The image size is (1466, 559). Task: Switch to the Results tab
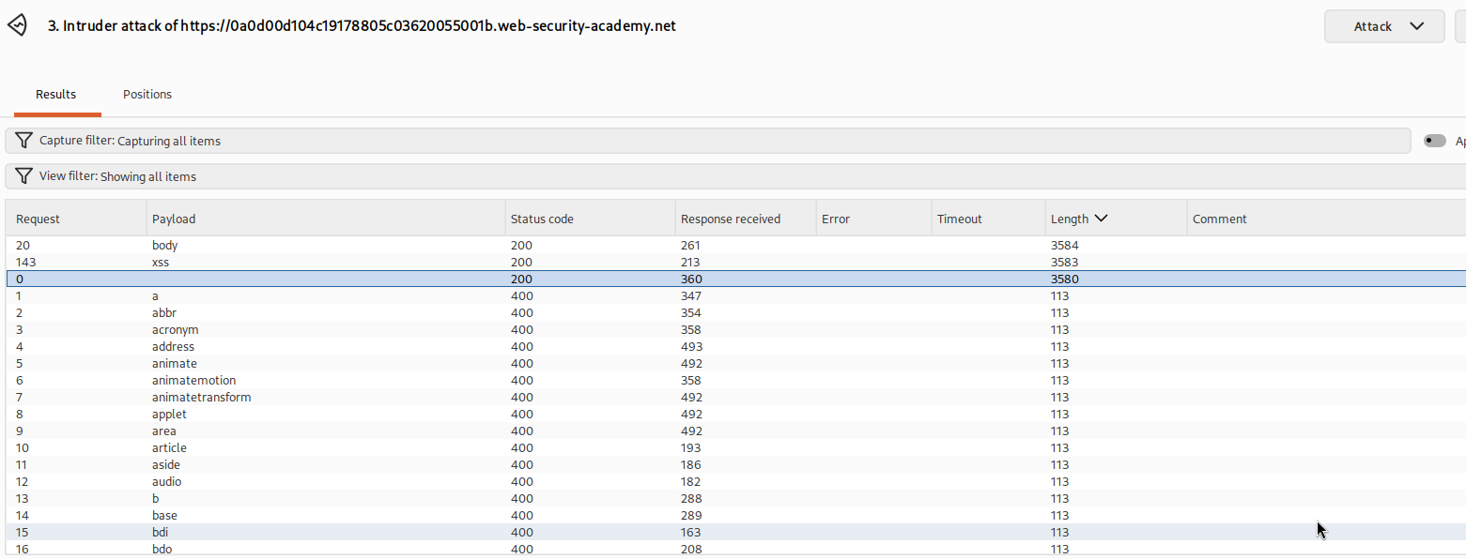[x=56, y=95]
